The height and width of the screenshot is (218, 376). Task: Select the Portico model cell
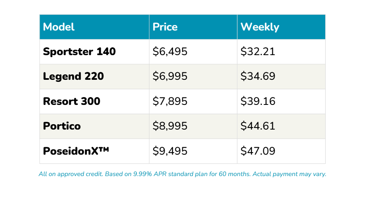pyautogui.click(x=62, y=126)
